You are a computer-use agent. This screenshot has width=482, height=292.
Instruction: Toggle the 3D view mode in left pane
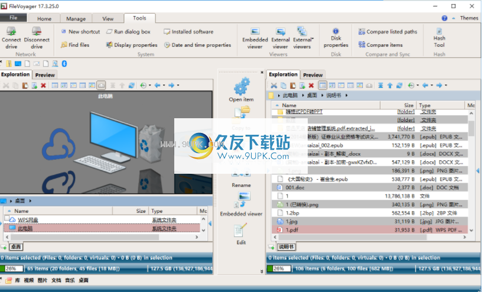point(101,85)
